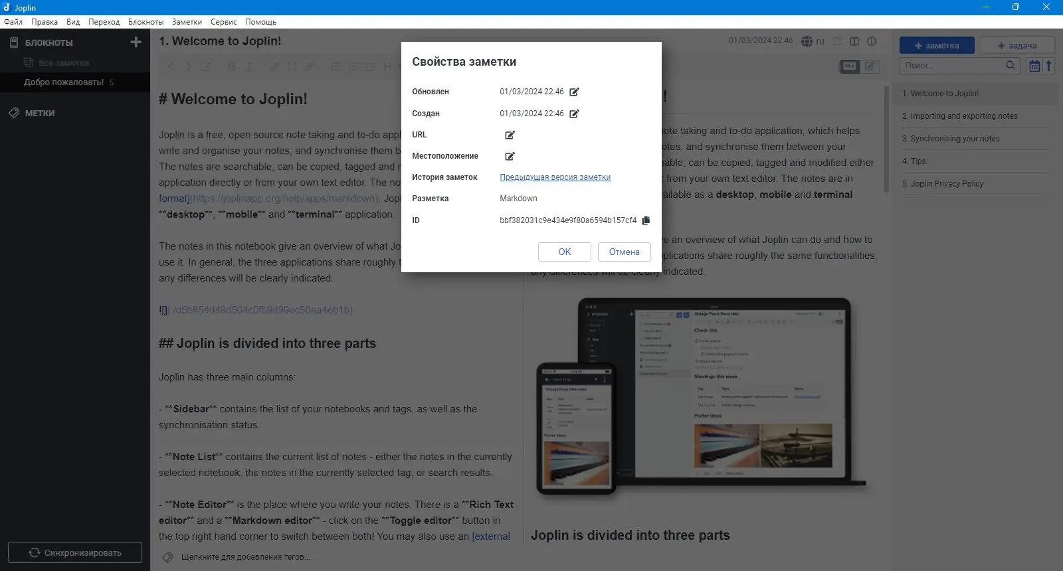Go back in note history
Viewport: 1063px width, 571px height.
tap(171, 66)
